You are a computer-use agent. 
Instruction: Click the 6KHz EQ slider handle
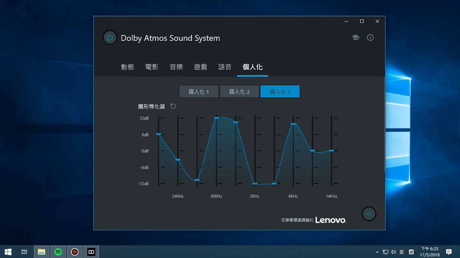tap(293, 124)
